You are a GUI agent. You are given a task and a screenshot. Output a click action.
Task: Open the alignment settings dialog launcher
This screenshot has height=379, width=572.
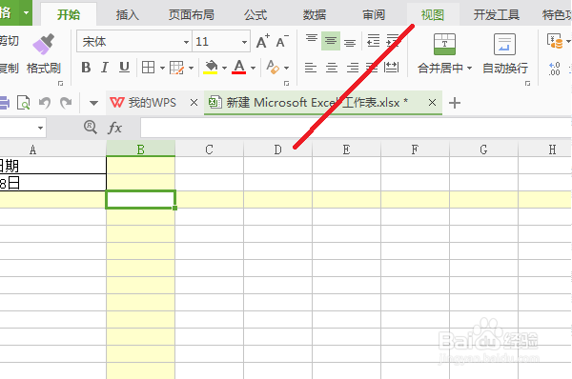click(x=527, y=84)
